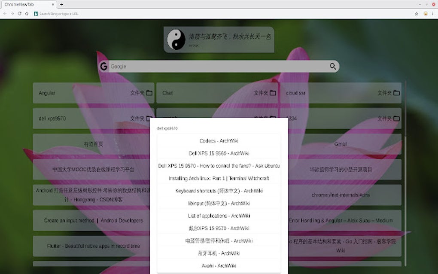The image size is (438, 274).
Task: Click the dell xps9570 popup title
Action: (x=167, y=128)
